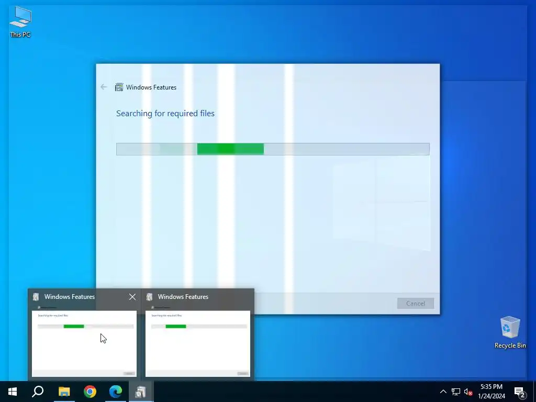
Task: Launch Microsoft Edge from taskbar
Action: click(x=116, y=392)
